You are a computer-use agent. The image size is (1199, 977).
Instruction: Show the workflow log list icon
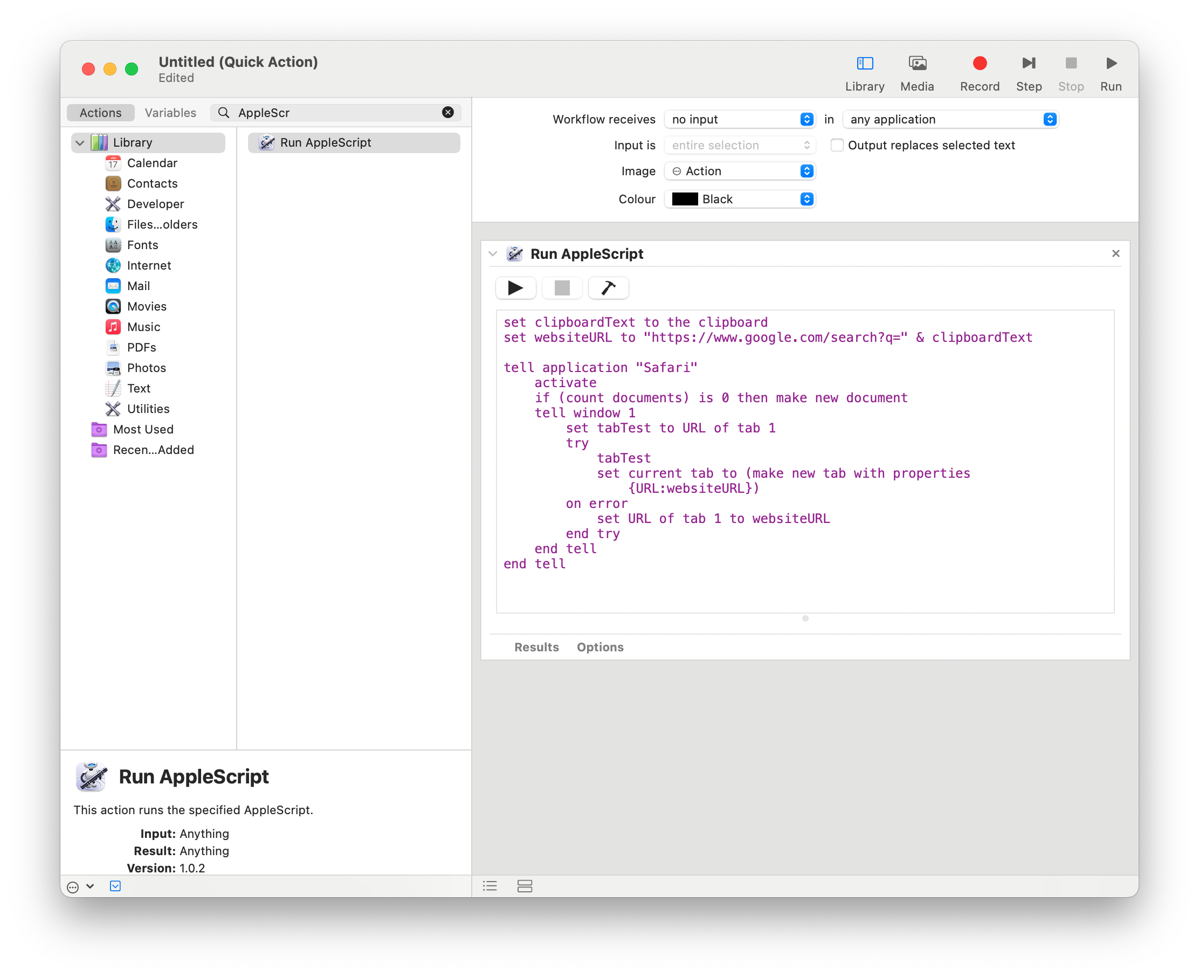coord(490,886)
